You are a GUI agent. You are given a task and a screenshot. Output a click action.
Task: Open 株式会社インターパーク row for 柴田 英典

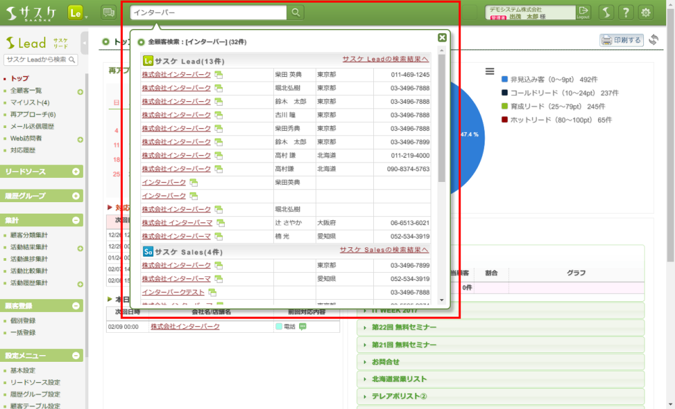pos(176,74)
